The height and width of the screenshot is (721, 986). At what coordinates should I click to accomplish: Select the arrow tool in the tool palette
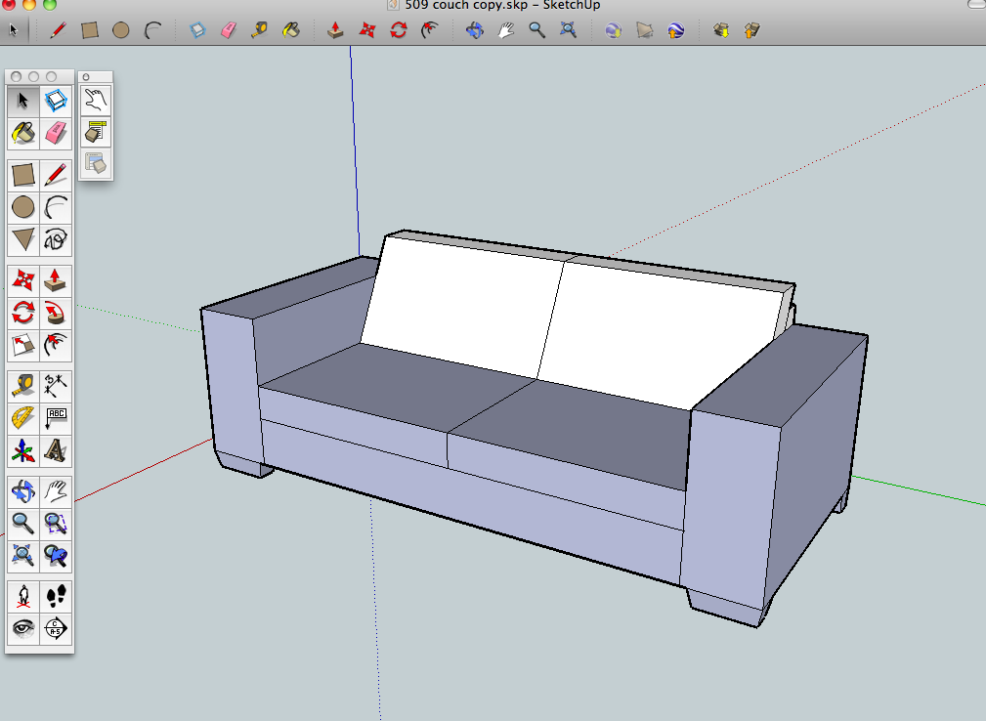[x=23, y=101]
